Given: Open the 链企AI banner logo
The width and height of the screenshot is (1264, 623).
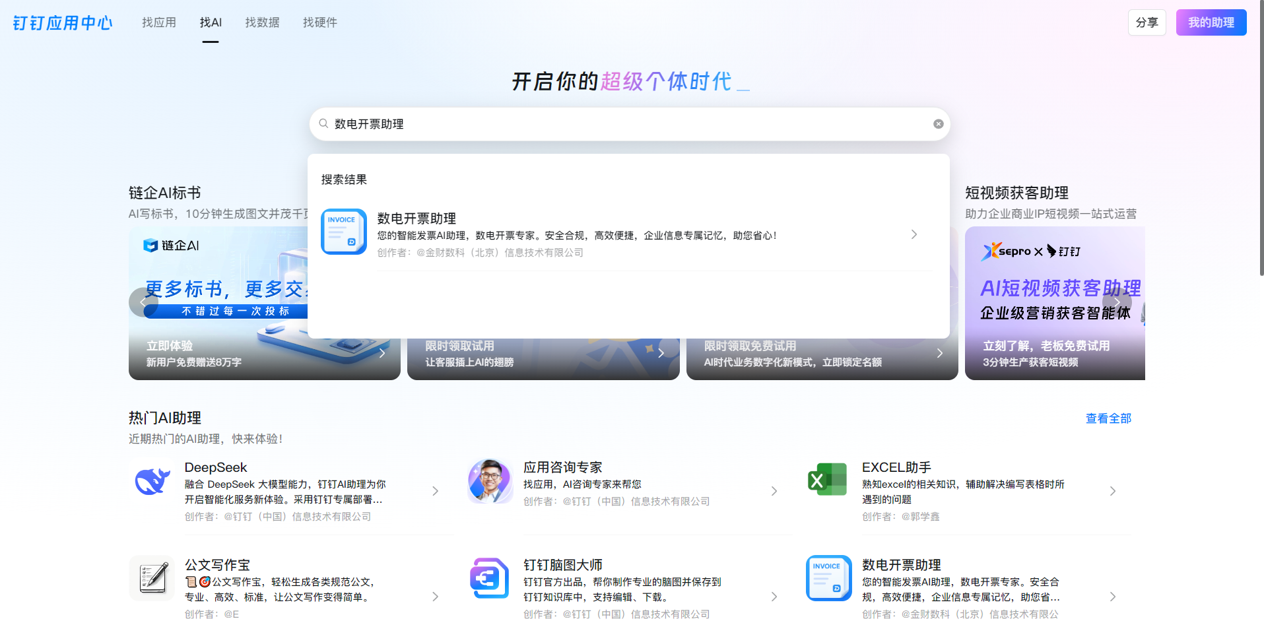Looking at the screenshot, I should [171, 246].
